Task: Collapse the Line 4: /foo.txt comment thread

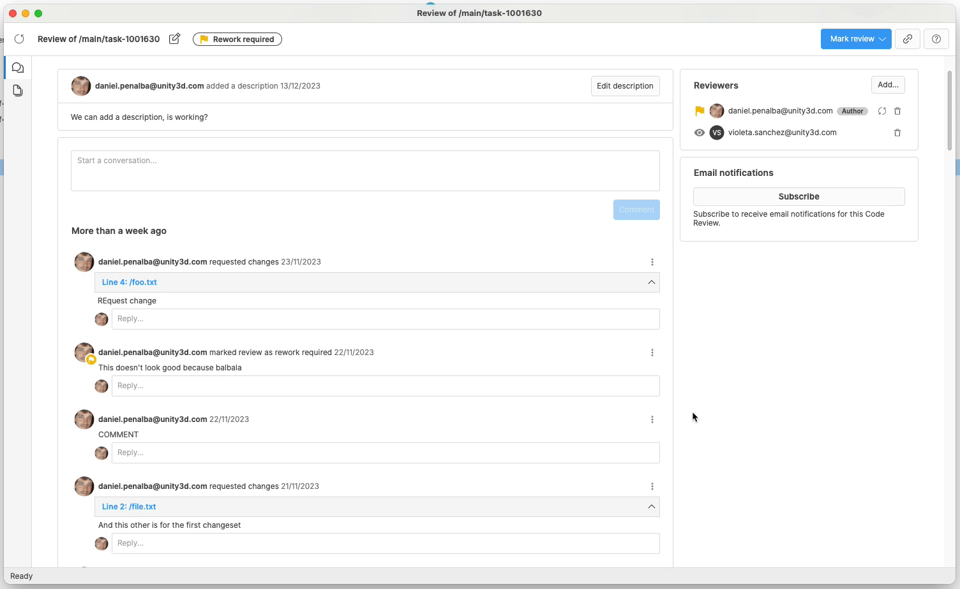Action: (x=651, y=282)
